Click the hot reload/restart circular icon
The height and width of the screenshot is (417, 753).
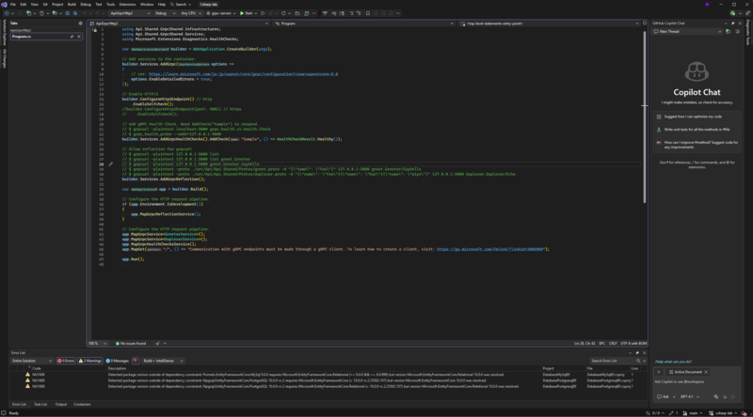pos(283,13)
